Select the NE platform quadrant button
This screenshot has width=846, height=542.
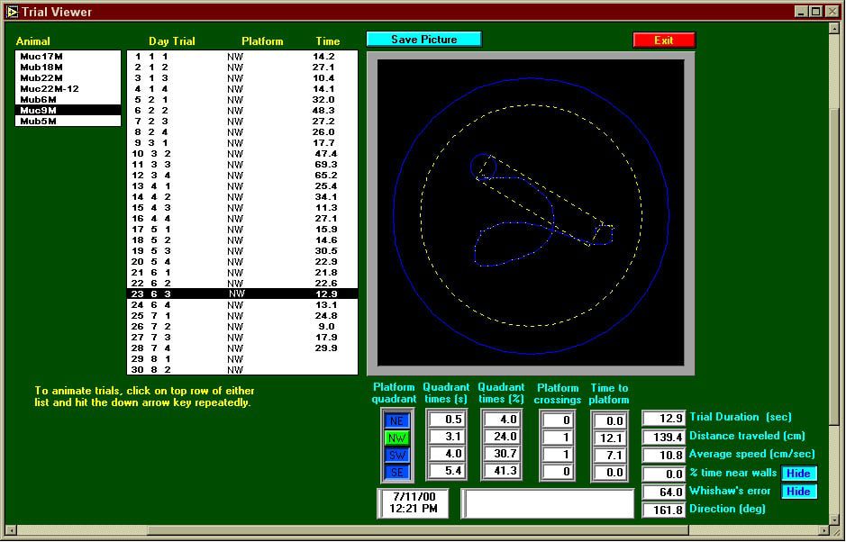click(396, 420)
